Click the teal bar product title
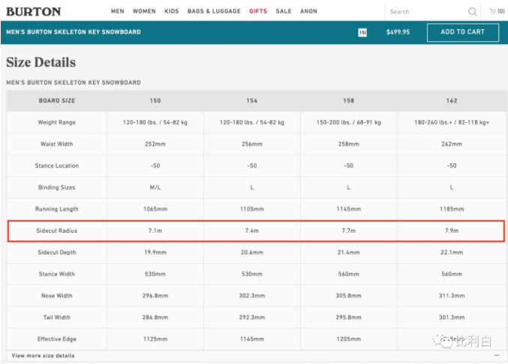The height and width of the screenshot is (364, 508). 74,32
